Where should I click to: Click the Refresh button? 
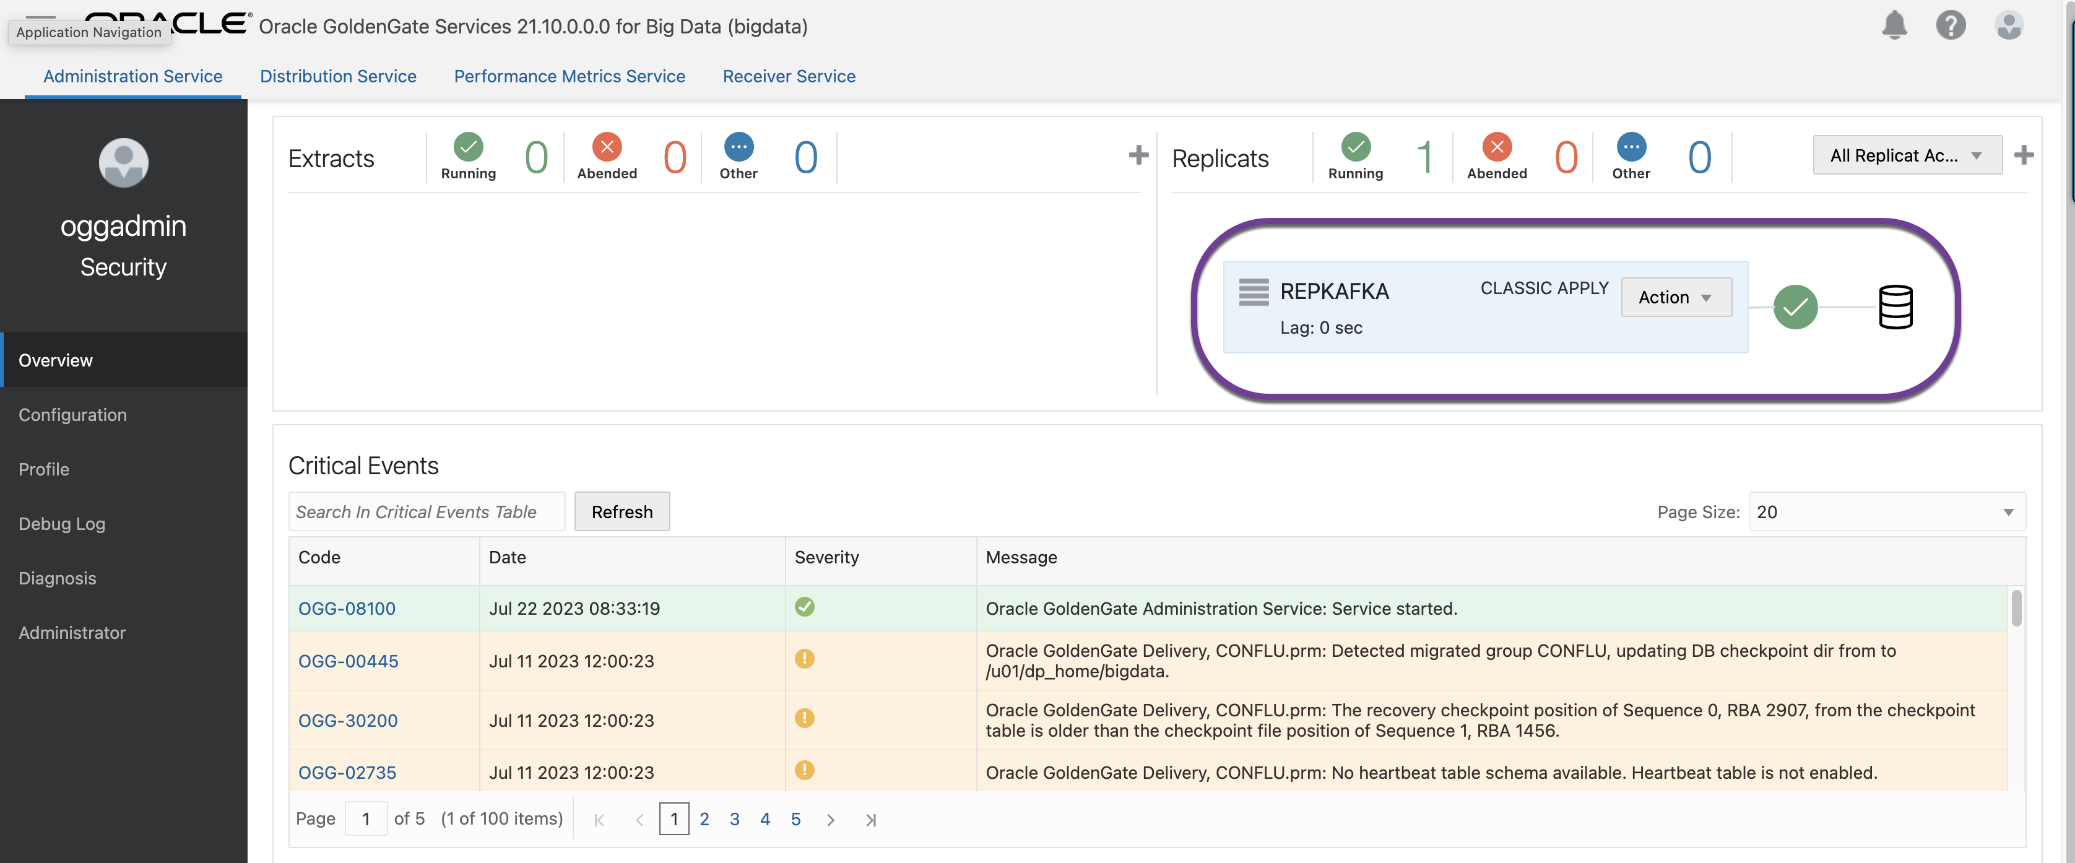[621, 513]
